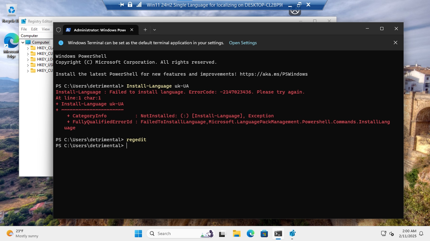
Task: Click the Registry Editor taskbar icon
Action: [x=292, y=233]
